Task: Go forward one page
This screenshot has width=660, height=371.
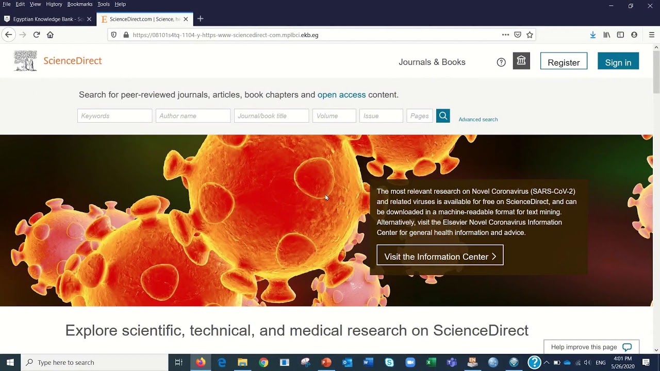Action: coord(22,35)
